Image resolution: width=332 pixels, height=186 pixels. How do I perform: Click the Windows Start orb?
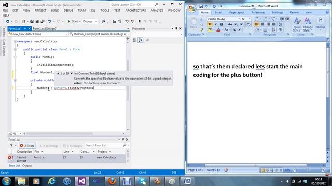(6, 181)
